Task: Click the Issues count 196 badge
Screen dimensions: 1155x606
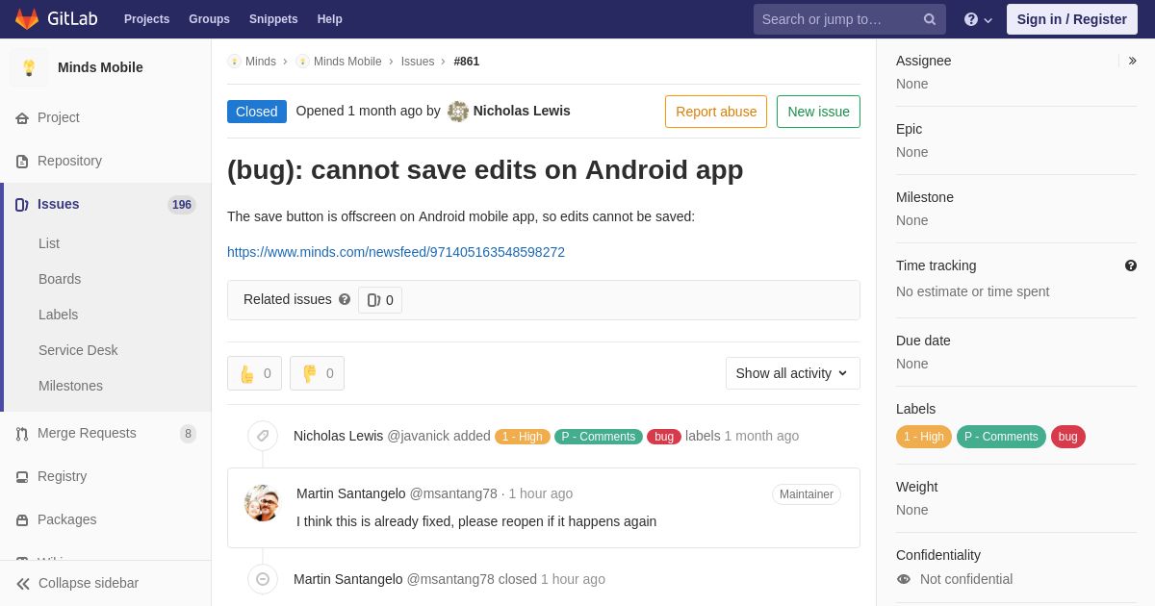Action: [182, 205]
